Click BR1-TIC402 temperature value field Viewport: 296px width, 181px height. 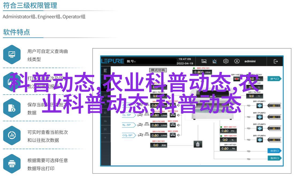coord(255,96)
